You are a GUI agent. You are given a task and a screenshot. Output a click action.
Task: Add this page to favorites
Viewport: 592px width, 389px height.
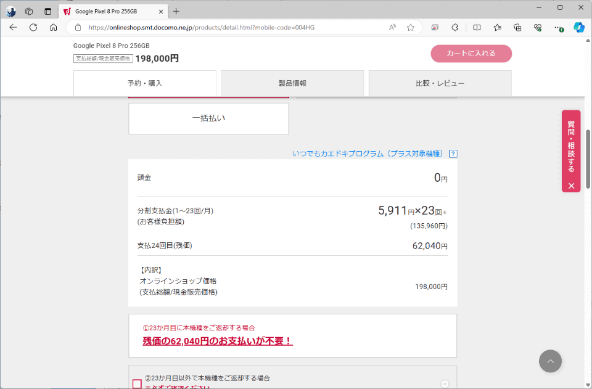coord(410,28)
